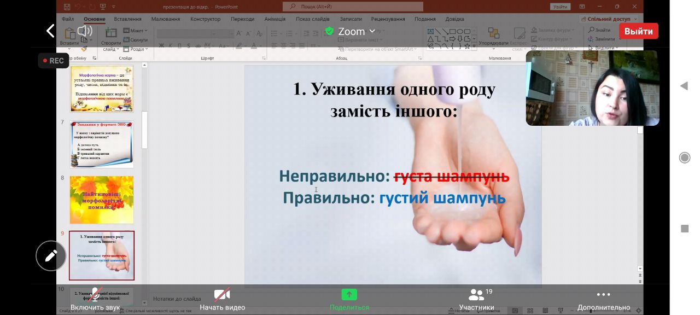
Task: Open the Участники participants list
Action: [476, 300]
